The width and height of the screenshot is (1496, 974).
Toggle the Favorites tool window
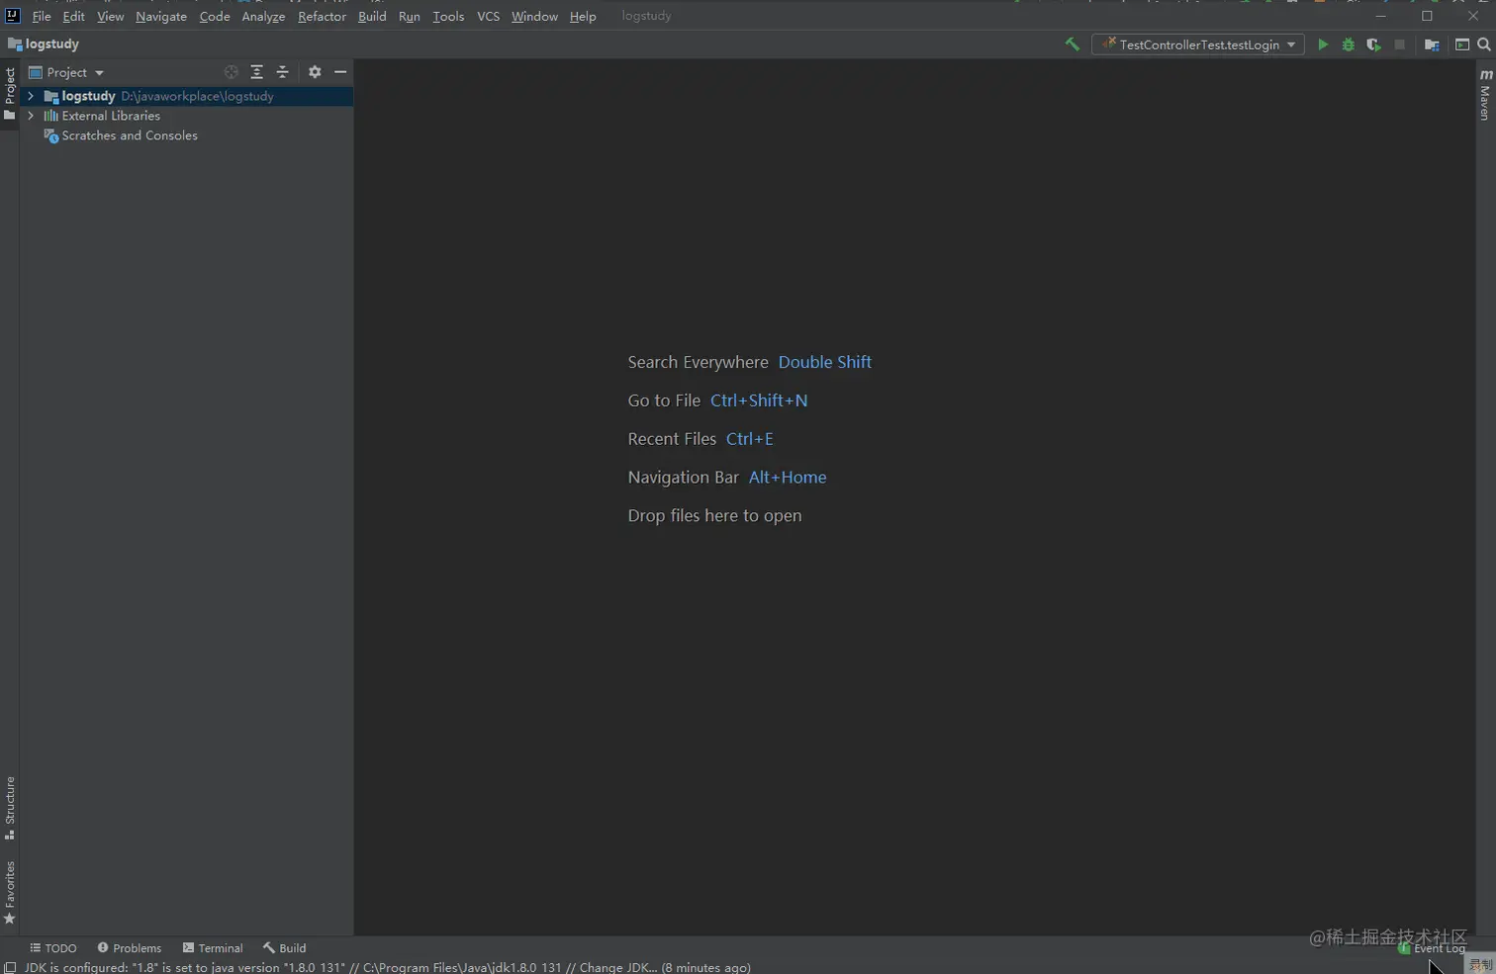click(10, 885)
